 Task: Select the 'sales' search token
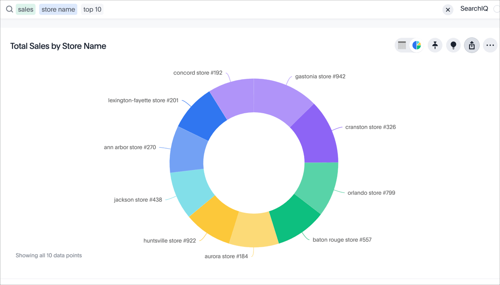(x=26, y=9)
